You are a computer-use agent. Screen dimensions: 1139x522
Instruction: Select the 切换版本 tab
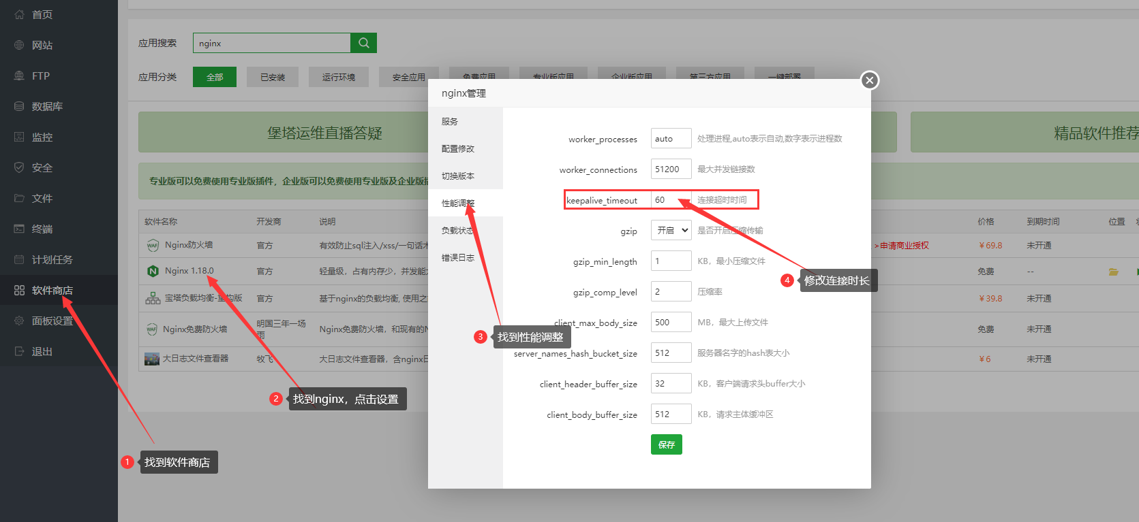tap(457, 176)
